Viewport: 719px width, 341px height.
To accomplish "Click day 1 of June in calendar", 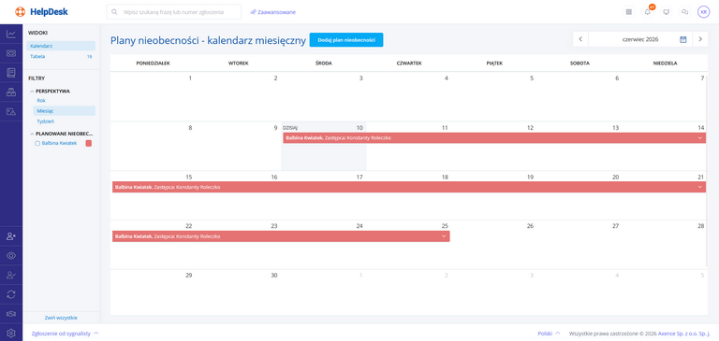I will [190, 78].
